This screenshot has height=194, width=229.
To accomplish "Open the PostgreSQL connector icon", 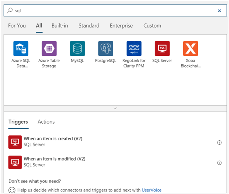I will click(x=106, y=49).
